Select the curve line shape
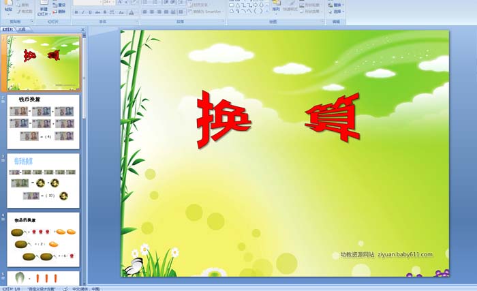The height and width of the screenshot is (291, 477). click(x=249, y=11)
